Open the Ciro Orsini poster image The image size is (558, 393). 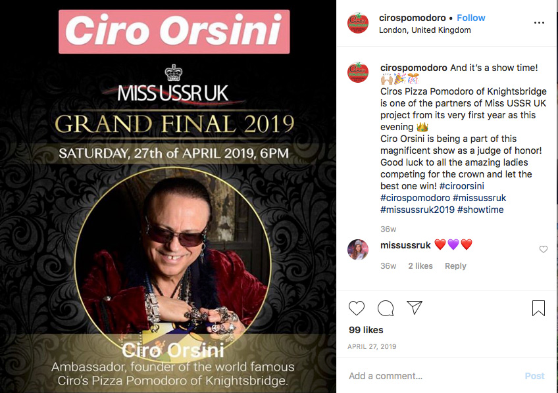click(x=168, y=196)
